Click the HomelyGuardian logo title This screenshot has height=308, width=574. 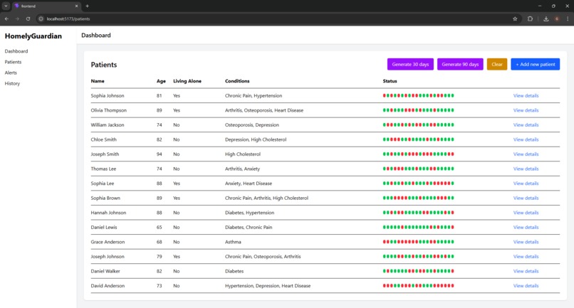33,36
